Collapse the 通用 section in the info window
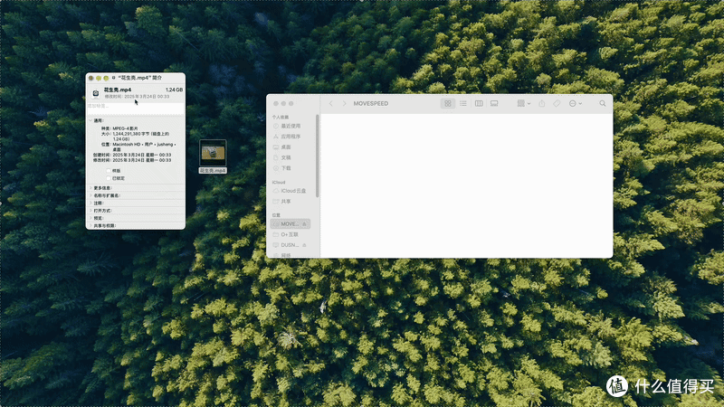The height and width of the screenshot is (407, 724). (x=90, y=120)
